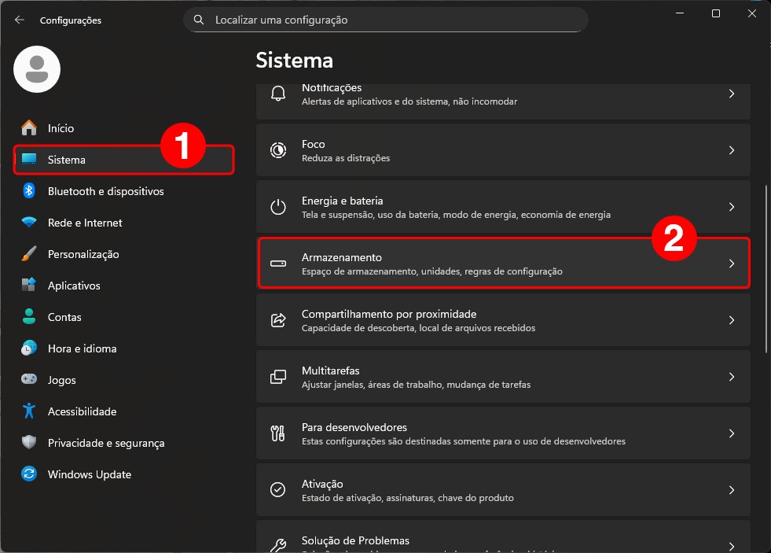This screenshot has width=771, height=553.
Task: Click the back arrow in title bar
Action: [19, 20]
